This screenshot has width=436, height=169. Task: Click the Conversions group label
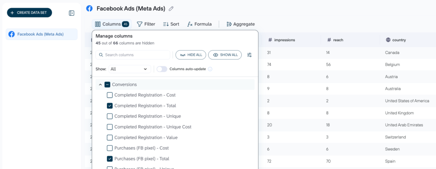coord(124,84)
